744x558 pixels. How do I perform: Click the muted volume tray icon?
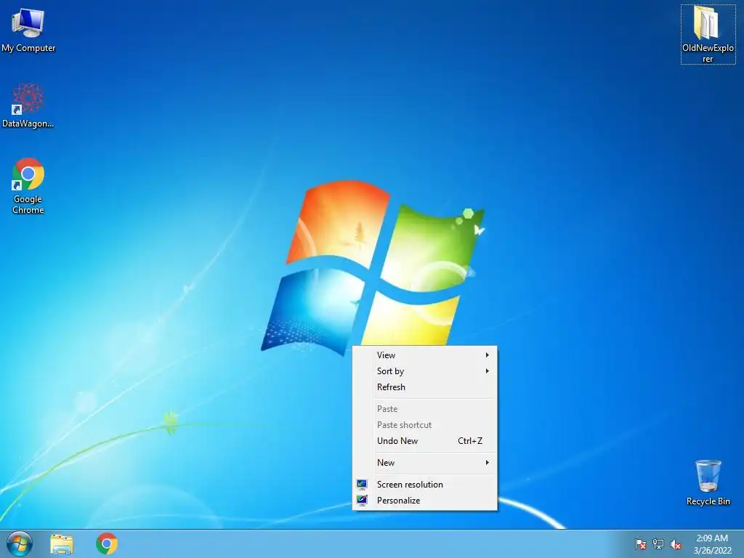click(x=676, y=544)
